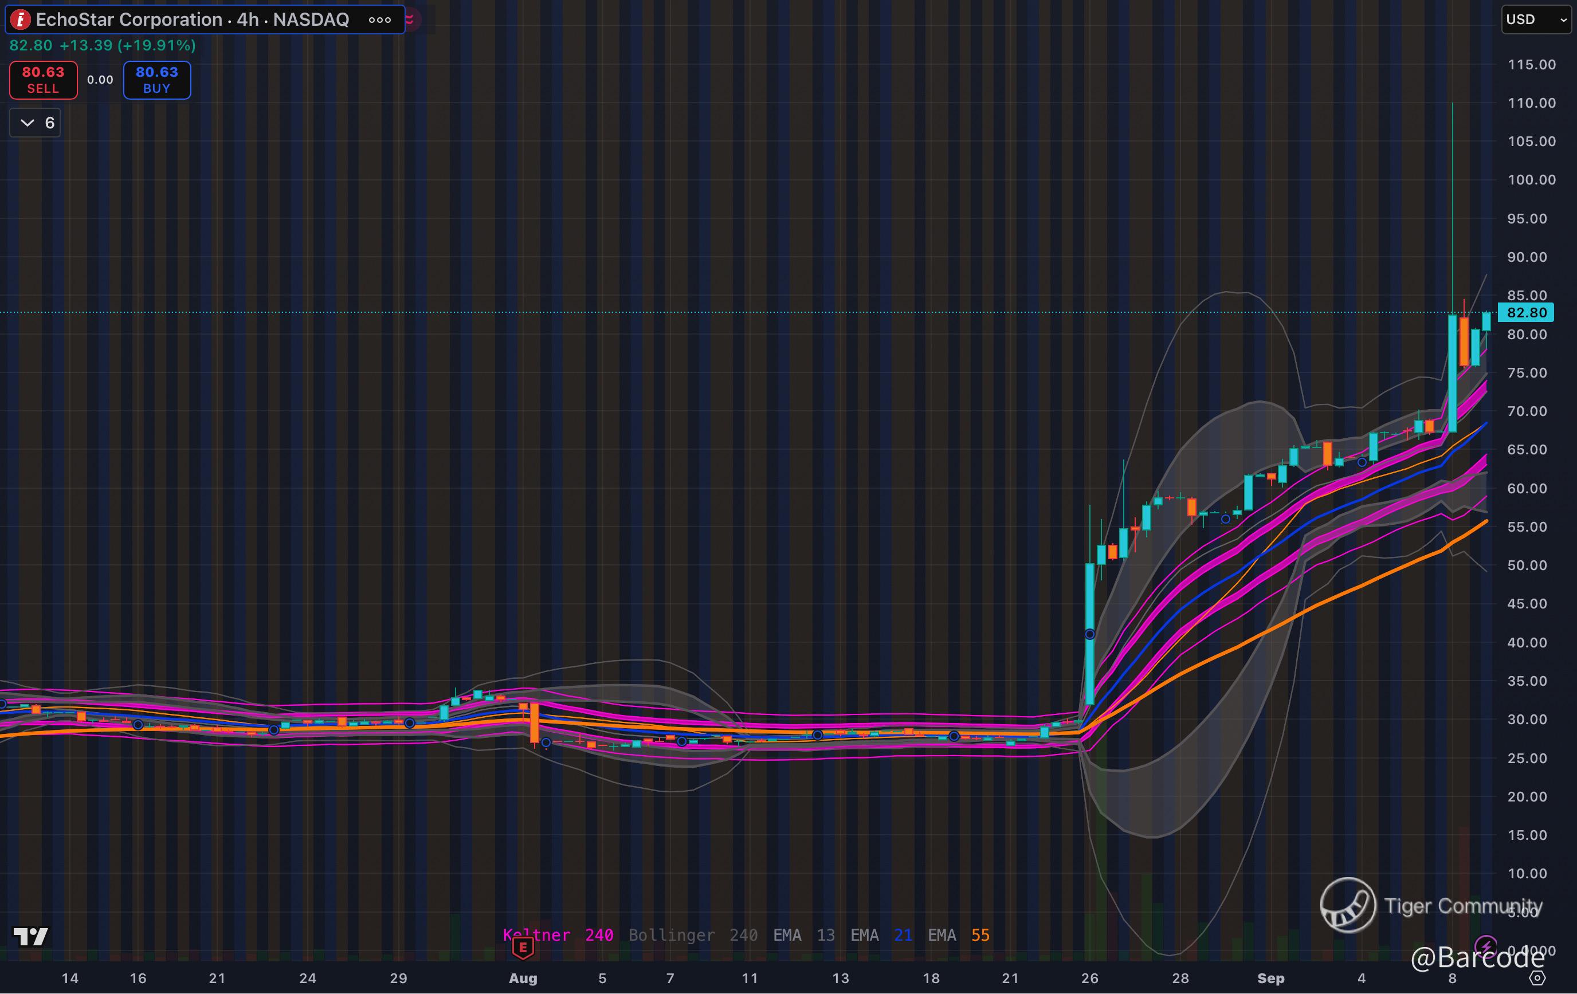Click the Bollinger 240 indicator label

tap(693, 935)
